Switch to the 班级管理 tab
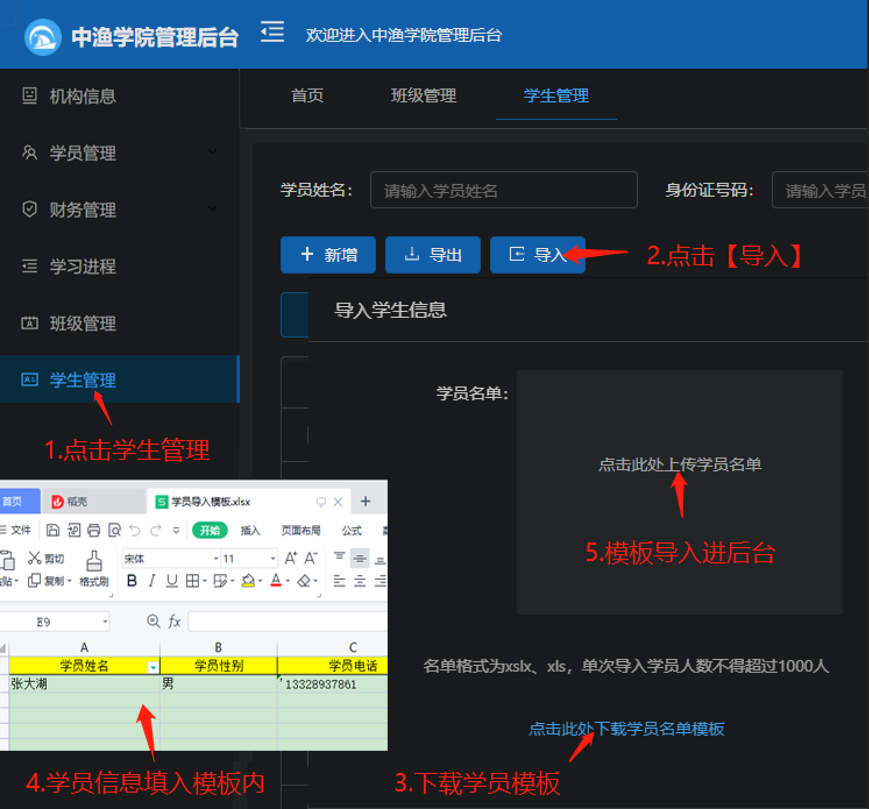The image size is (869, 809). [424, 95]
